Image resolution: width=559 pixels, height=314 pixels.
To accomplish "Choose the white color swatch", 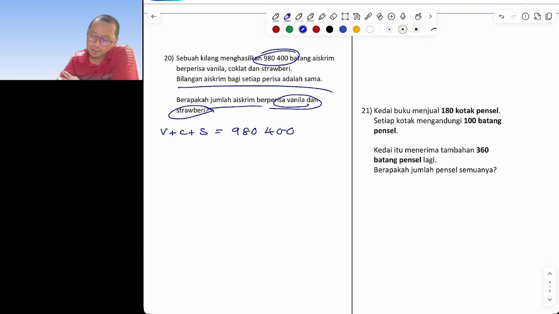I will click(370, 29).
